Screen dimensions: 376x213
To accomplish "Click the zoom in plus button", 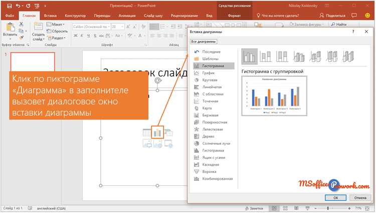I will tap(349, 208).
